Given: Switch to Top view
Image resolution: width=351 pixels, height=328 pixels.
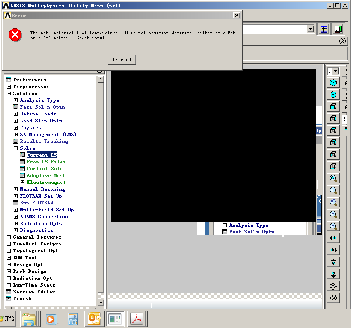Looking at the screenshot, I should 333,130.
